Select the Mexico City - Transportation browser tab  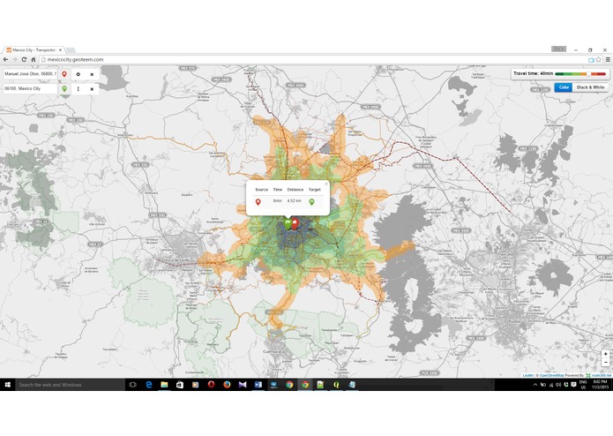pyautogui.click(x=34, y=50)
